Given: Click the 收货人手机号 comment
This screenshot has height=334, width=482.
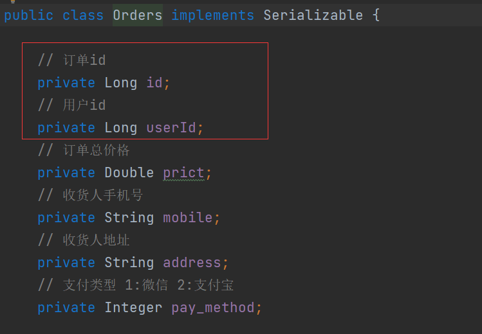Looking at the screenshot, I should pyautogui.click(x=90, y=195).
